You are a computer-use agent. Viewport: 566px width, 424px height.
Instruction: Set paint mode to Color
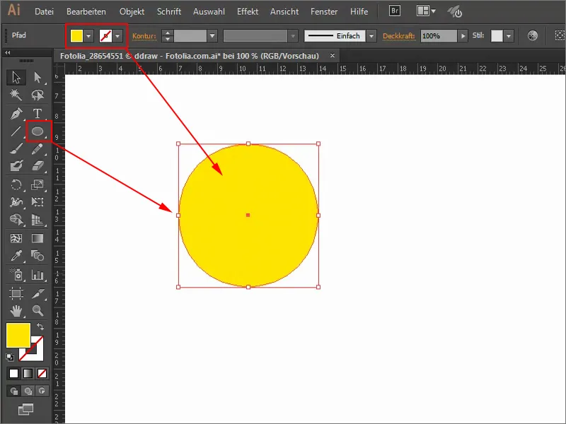coord(13,374)
